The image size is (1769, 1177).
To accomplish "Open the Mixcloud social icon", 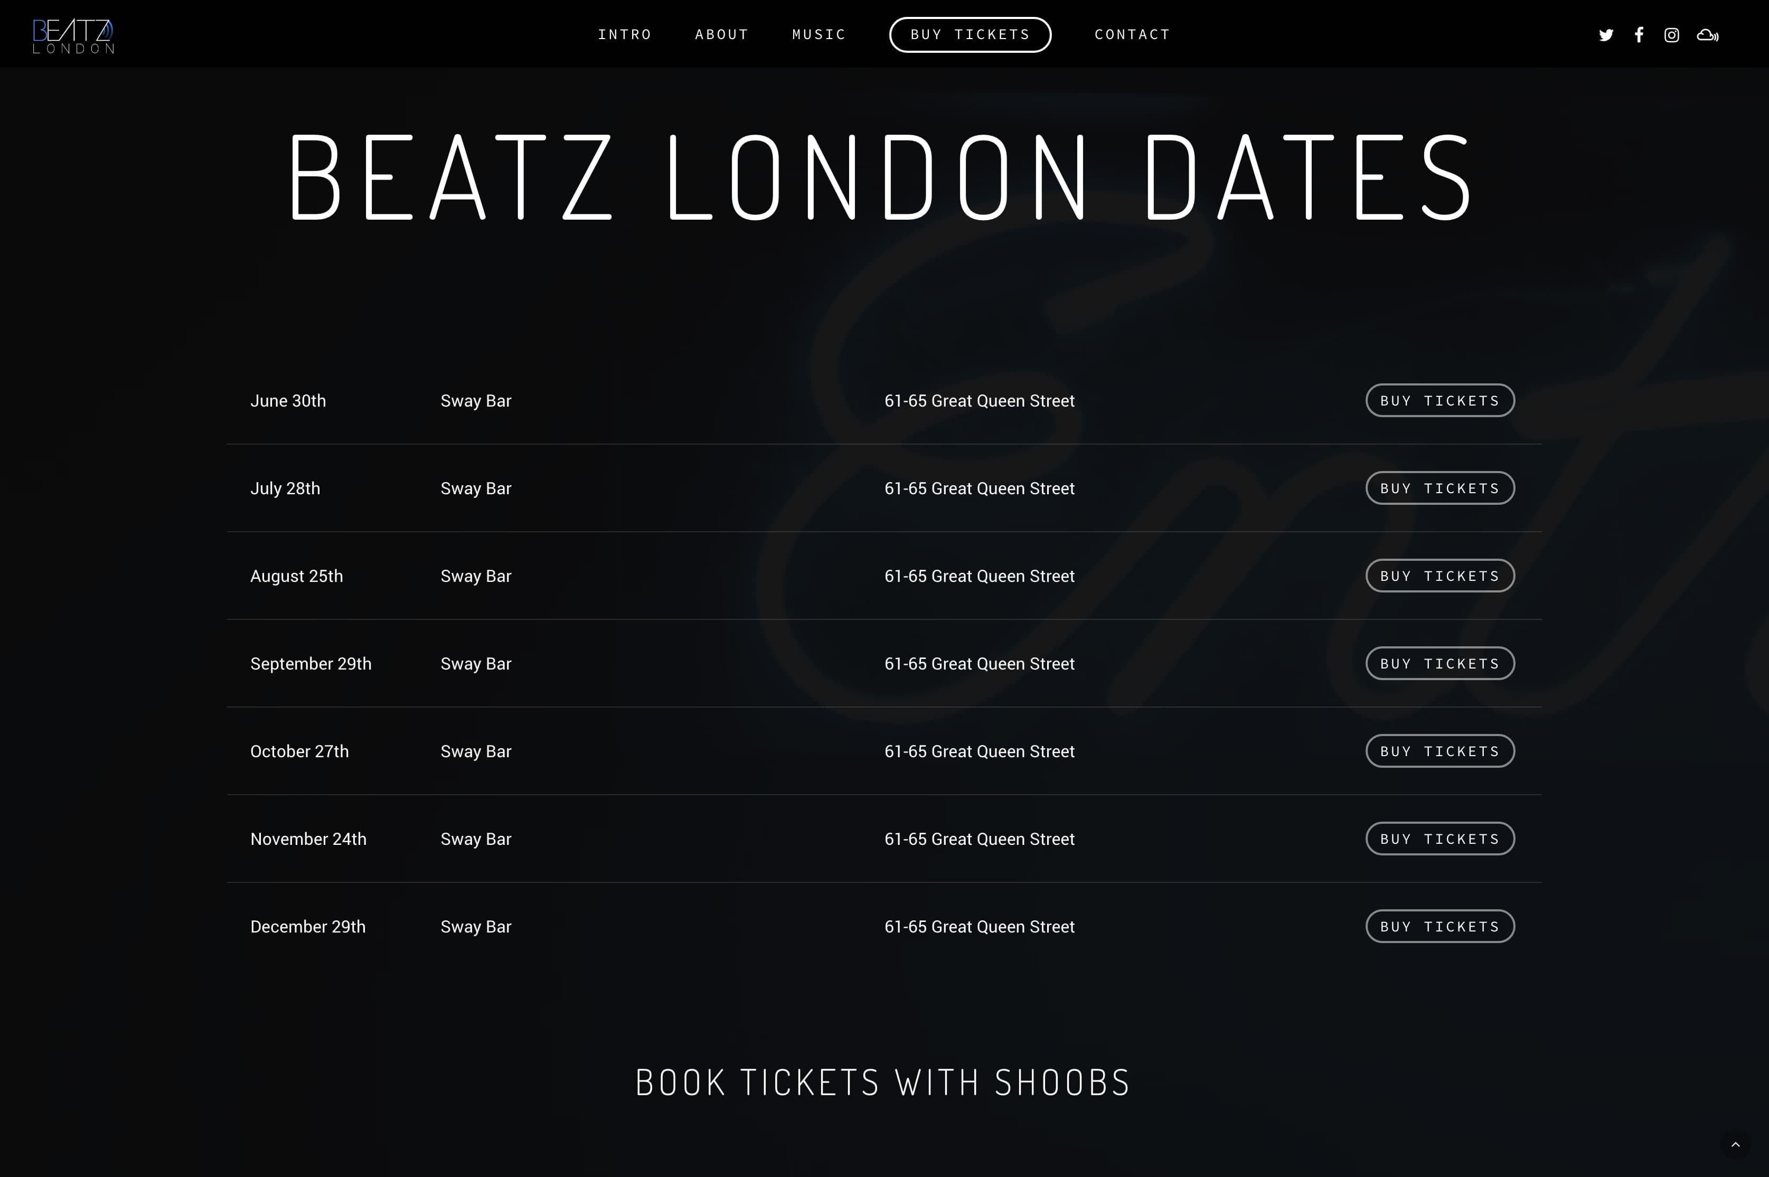I will (1707, 35).
